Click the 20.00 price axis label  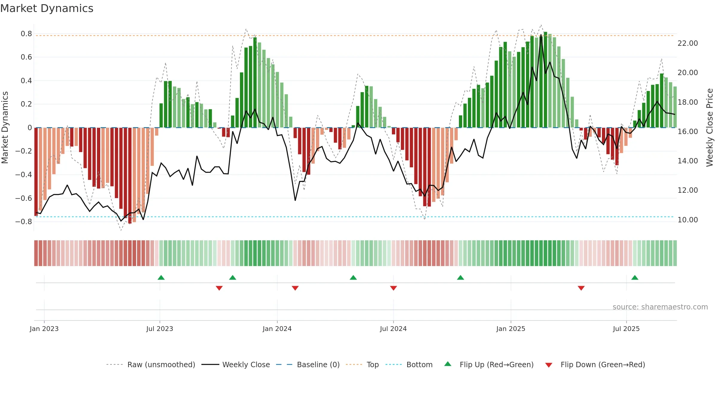pos(688,73)
